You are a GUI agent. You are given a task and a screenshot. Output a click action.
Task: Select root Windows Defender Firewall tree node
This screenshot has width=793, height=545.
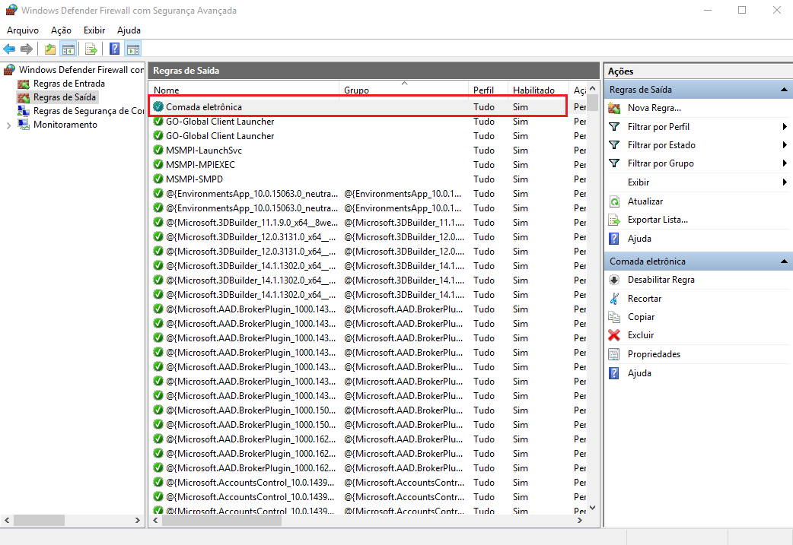click(x=81, y=70)
